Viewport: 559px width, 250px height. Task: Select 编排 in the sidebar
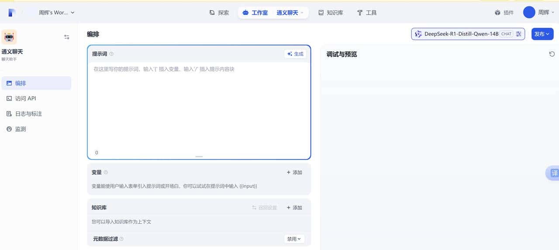click(36, 83)
